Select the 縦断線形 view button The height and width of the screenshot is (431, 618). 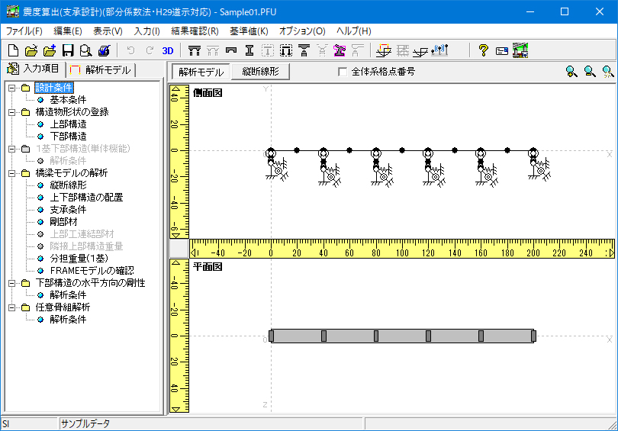[260, 71]
